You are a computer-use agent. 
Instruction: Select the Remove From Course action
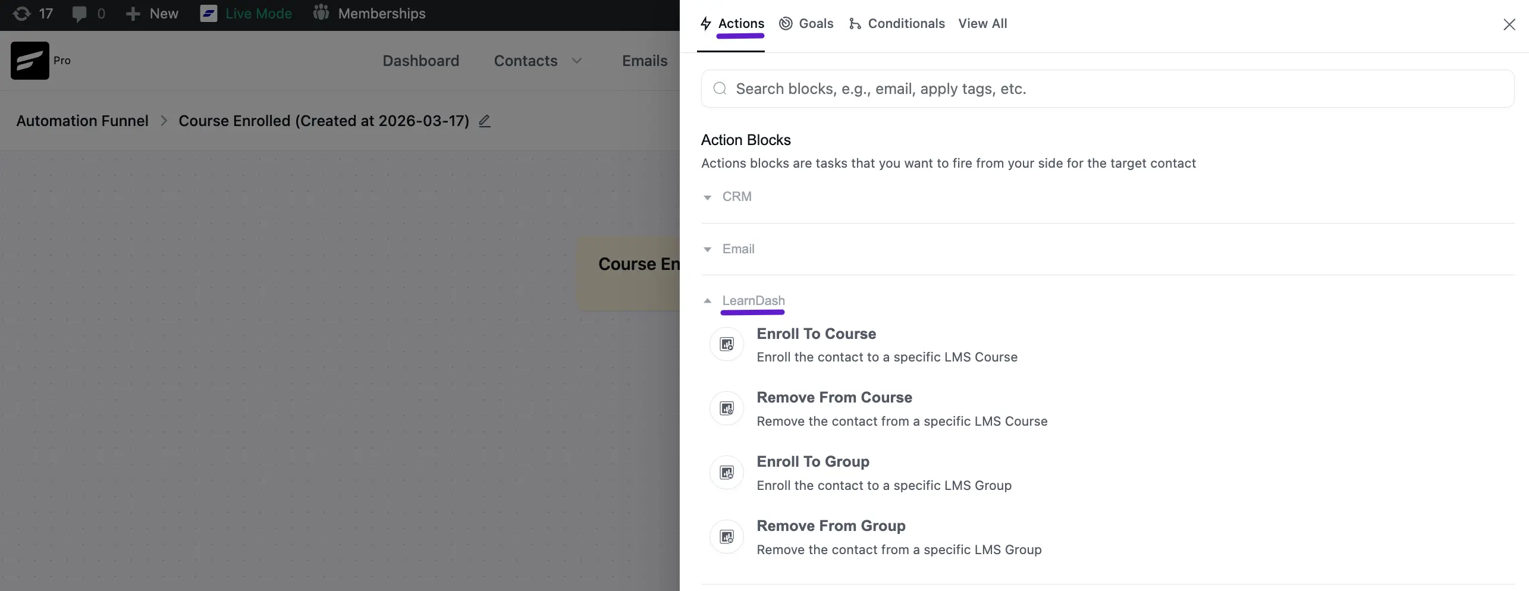tap(834, 397)
